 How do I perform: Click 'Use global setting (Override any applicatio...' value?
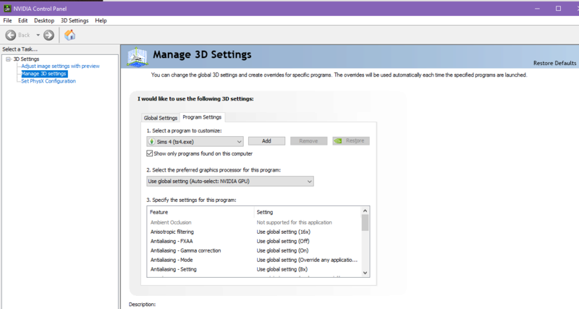tap(307, 260)
